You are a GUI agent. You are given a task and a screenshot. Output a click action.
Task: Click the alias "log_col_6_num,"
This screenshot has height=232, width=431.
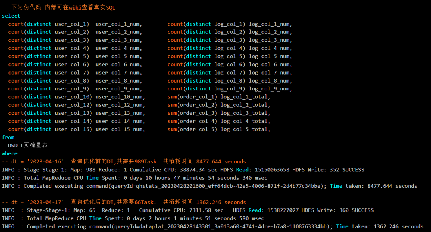tap(271, 64)
